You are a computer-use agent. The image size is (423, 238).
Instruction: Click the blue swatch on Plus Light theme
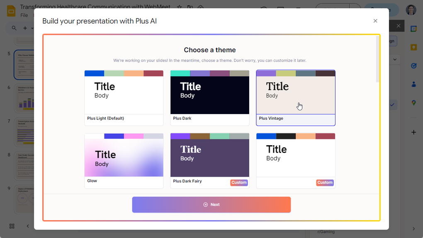pos(94,73)
